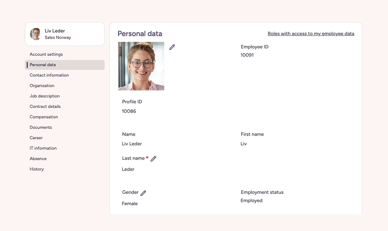Open the Documents section

click(x=41, y=127)
